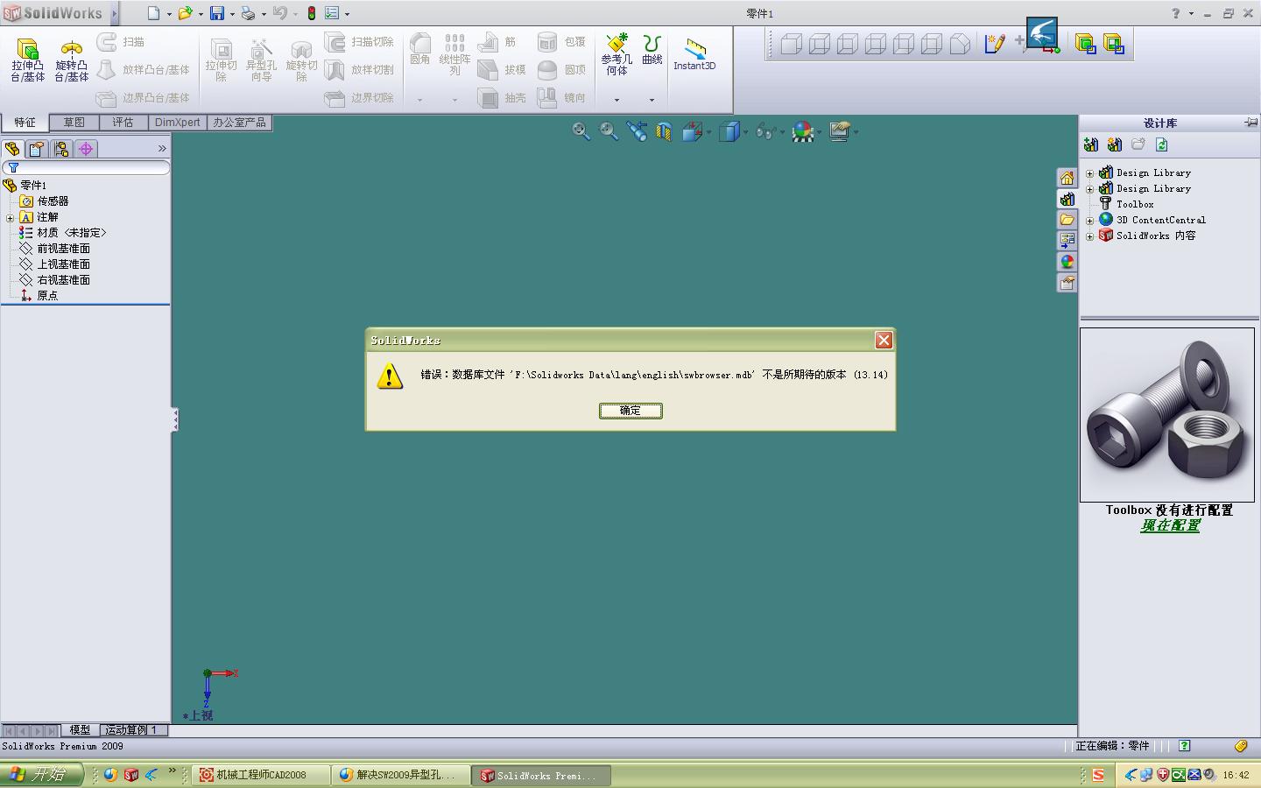1261x788 pixels.
Task: Create a new document icon
Action: 153,13
